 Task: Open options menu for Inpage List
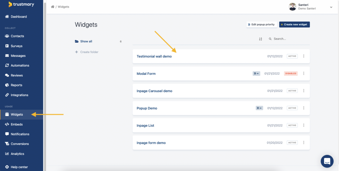coord(304,125)
